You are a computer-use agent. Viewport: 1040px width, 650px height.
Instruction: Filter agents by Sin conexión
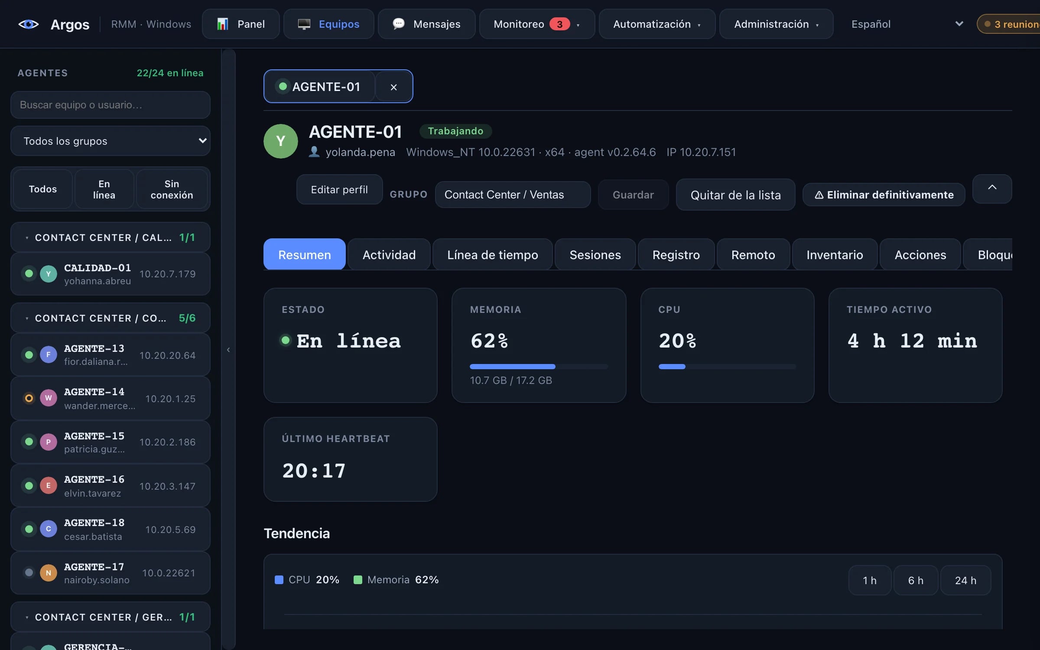(x=172, y=189)
